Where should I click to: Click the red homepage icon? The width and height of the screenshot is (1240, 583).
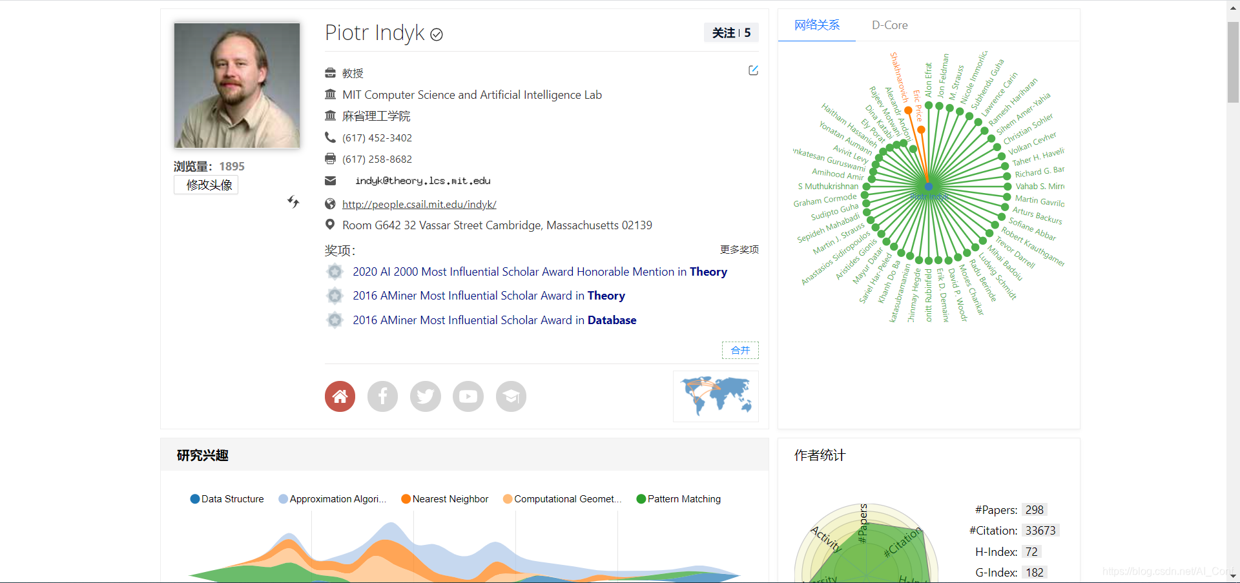pos(340,396)
